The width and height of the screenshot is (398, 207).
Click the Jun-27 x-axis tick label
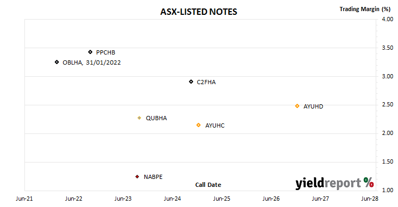321,199
